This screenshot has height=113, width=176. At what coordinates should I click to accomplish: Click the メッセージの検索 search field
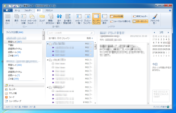pyautogui.click(x=71, y=33)
